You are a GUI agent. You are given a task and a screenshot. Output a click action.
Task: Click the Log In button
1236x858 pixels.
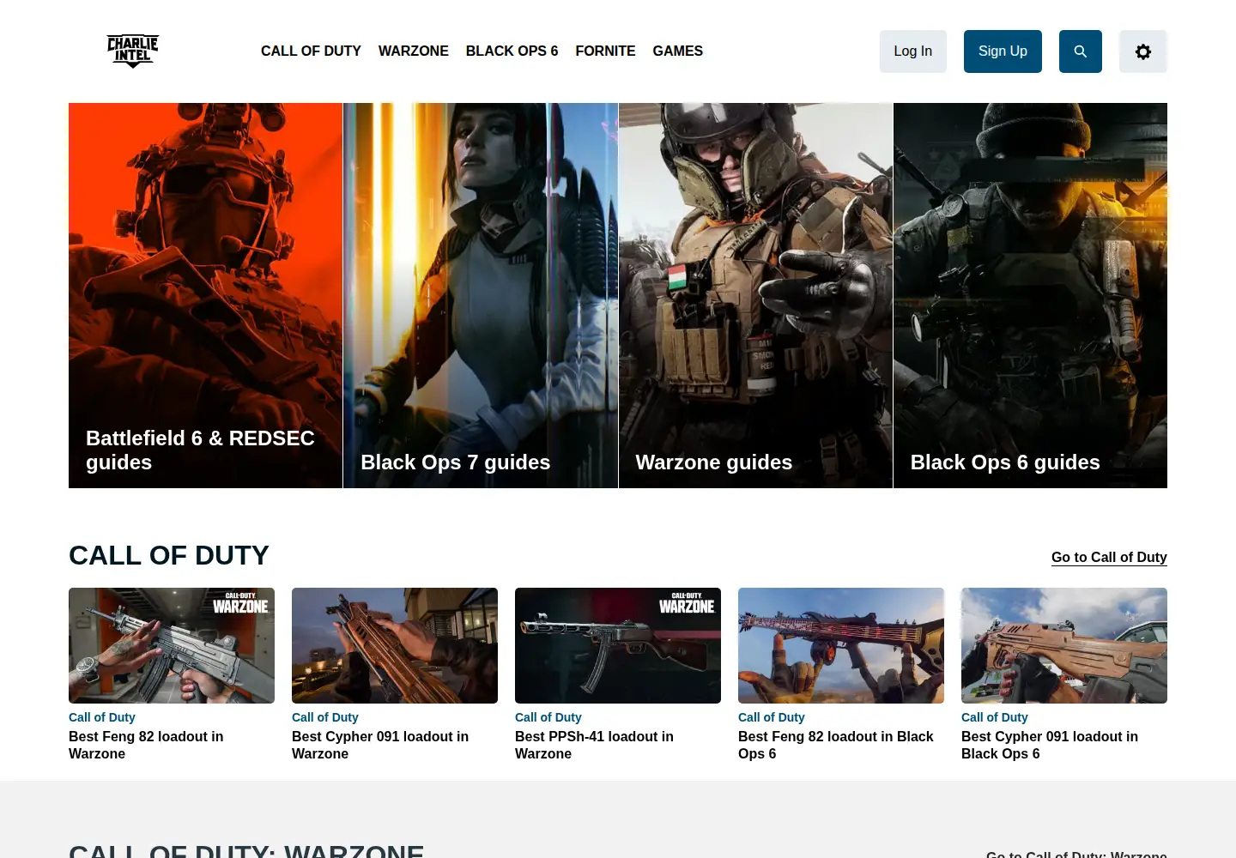tap(912, 51)
